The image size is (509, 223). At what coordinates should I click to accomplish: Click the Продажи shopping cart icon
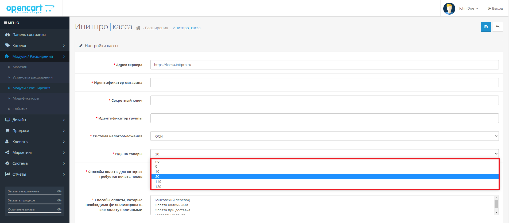pos(7,131)
